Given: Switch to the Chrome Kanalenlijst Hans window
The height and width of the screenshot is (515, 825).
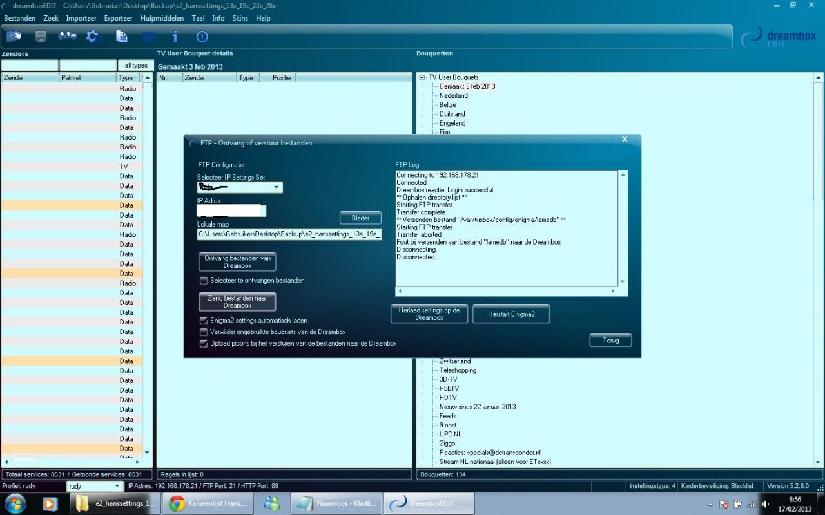Looking at the screenshot, I should click(208, 503).
